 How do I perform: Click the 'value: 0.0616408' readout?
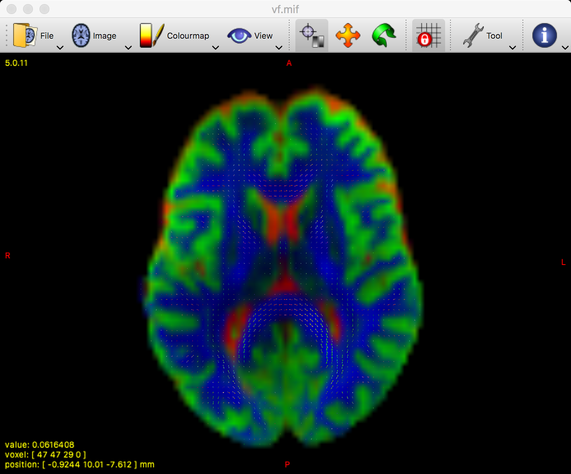click(x=39, y=445)
